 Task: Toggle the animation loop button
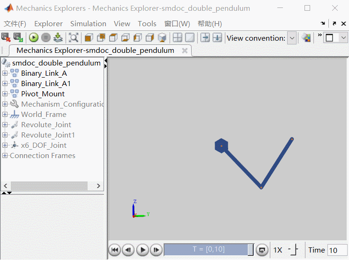[x=262, y=250]
